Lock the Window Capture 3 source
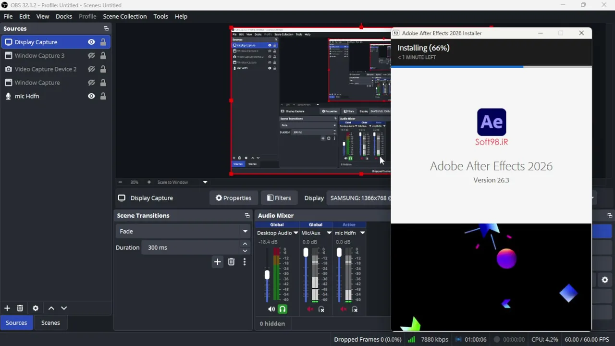The height and width of the screenshot is (346, 615). [x=103, y=56]
